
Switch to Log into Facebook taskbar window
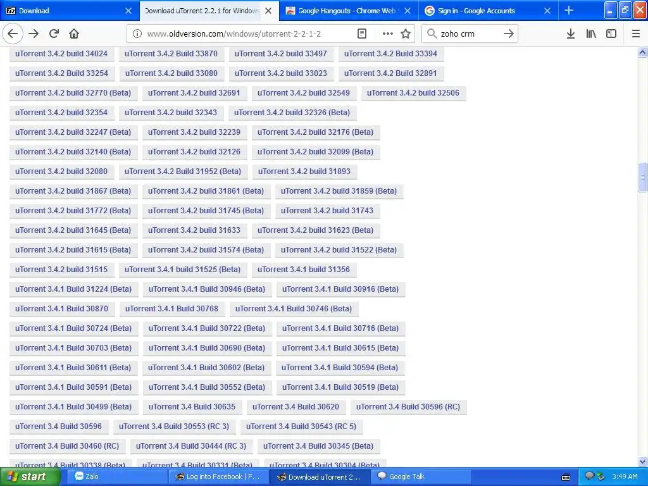click(x=218, y=477)
